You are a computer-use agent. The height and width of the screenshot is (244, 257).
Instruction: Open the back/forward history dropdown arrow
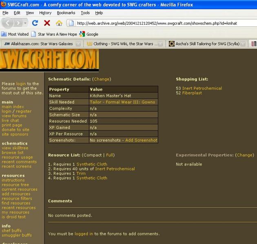click(25, 23)
